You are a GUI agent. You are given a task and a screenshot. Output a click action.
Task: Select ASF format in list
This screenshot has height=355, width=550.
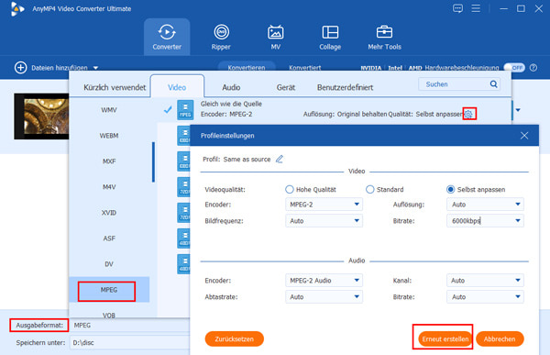[109, 239]
